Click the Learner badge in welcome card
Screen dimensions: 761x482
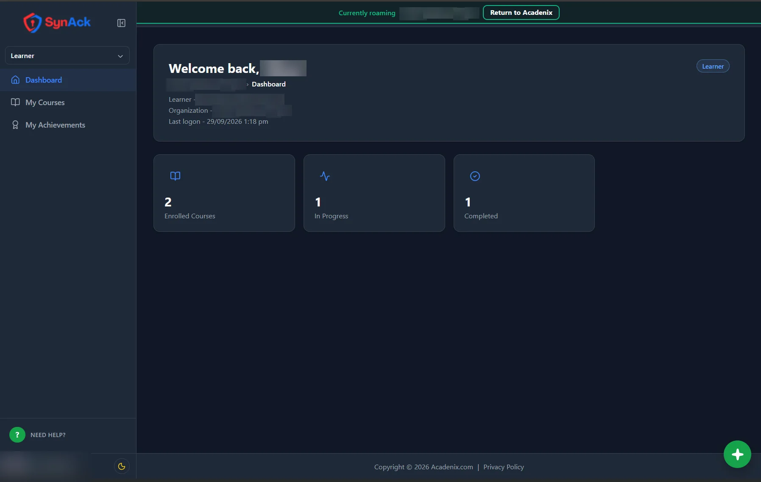[x=713, y=66]
